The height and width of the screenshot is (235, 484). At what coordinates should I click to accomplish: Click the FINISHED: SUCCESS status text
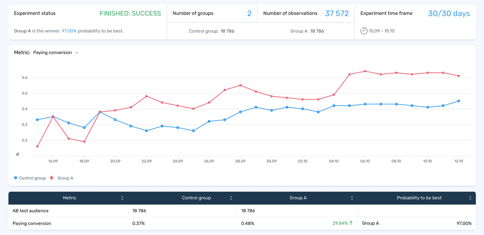click(130, 13)
